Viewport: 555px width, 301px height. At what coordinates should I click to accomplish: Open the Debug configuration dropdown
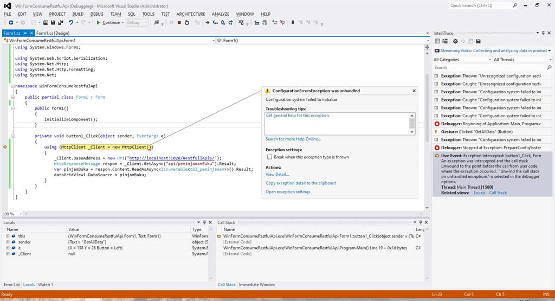(x=137, y=23)
